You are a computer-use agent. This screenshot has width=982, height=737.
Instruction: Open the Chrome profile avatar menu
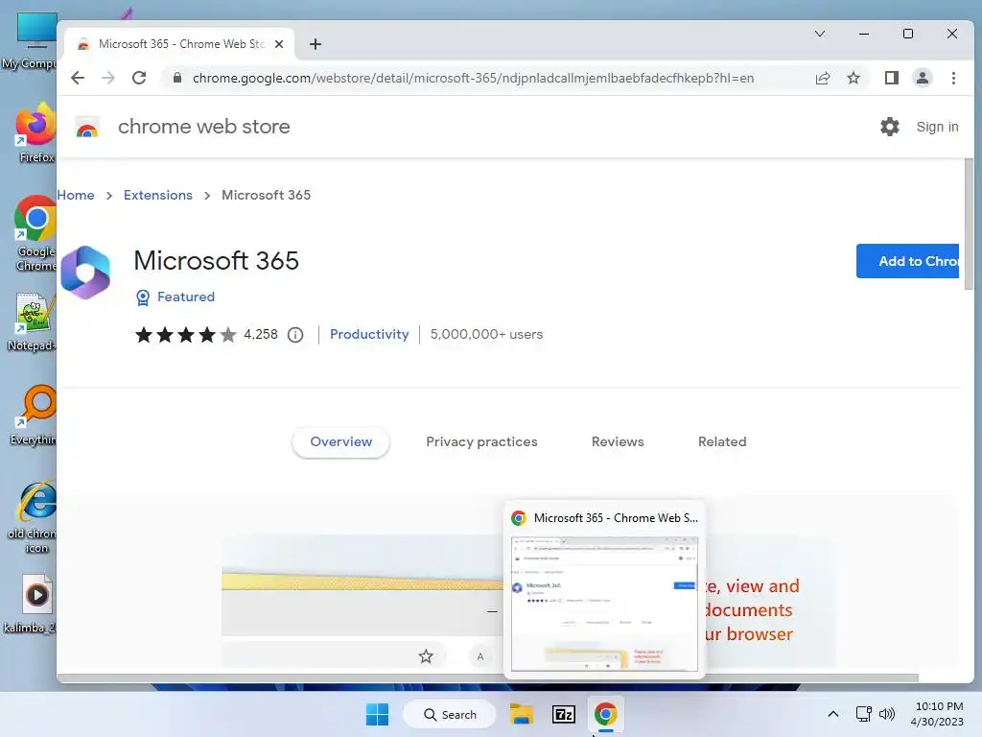pos(922,78)
